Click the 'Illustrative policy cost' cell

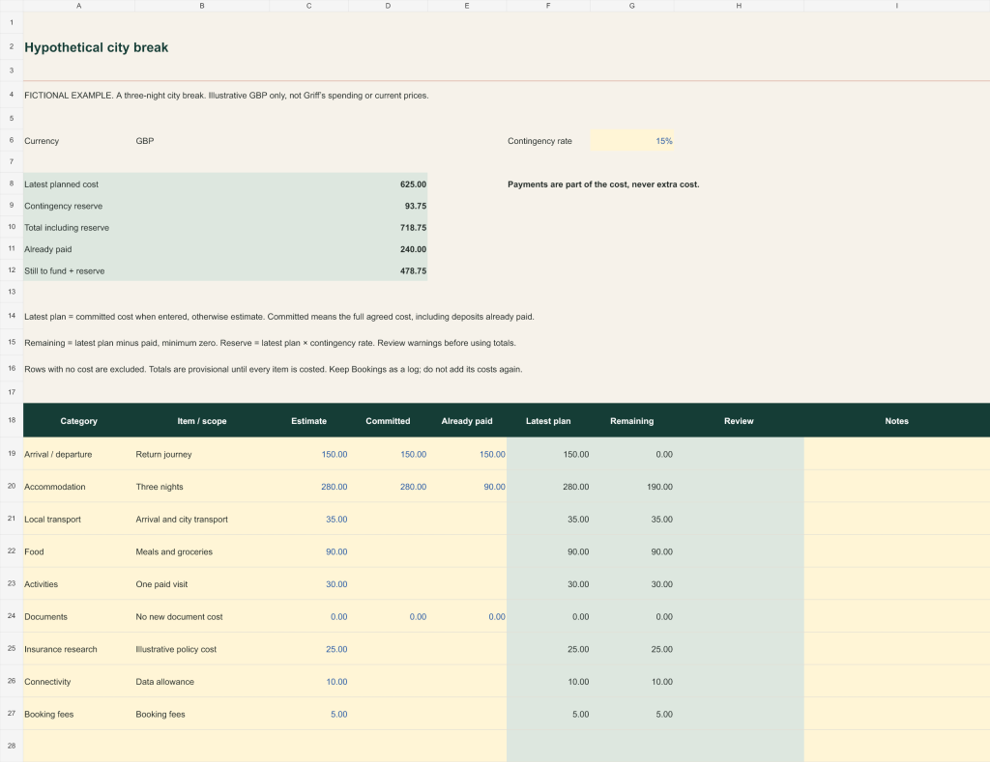pos(202,649)
